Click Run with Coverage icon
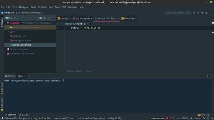 point(202,13)
